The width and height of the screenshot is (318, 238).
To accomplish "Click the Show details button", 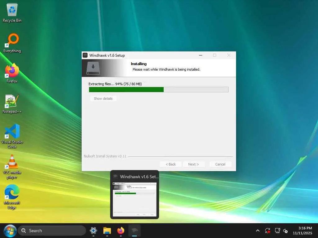I will point(103,99).
